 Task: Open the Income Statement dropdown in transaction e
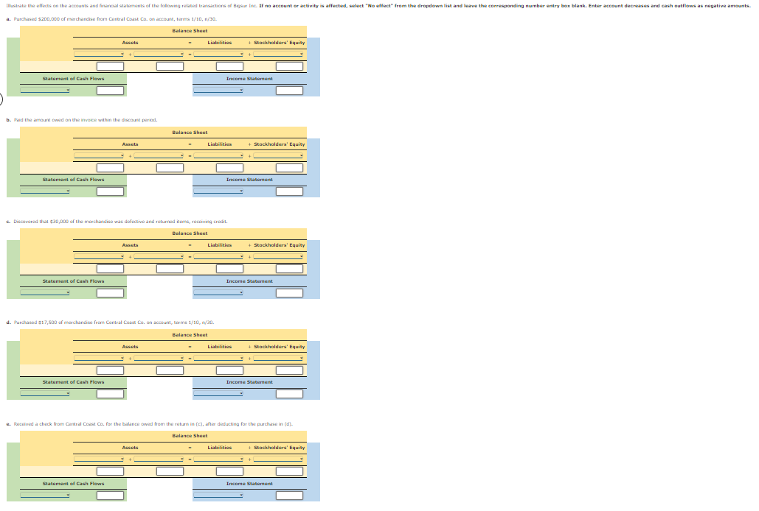point(218,495)
